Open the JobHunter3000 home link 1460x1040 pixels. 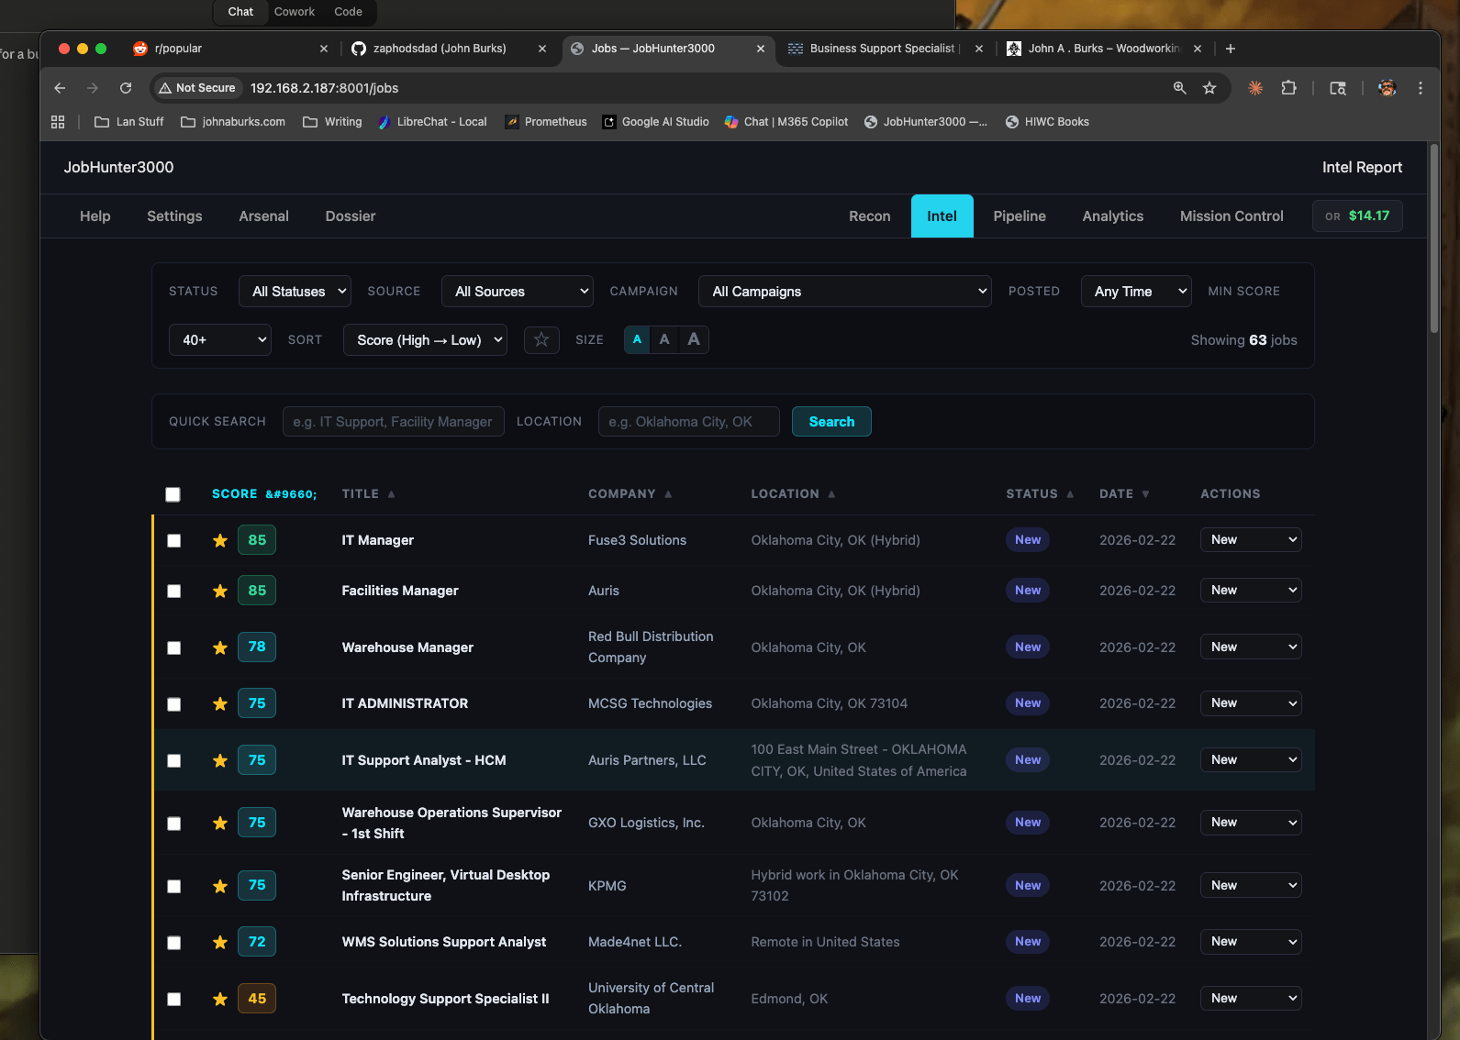pyautogui.click(x=118, y=167)
